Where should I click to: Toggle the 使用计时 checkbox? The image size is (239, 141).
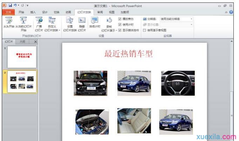120,25
